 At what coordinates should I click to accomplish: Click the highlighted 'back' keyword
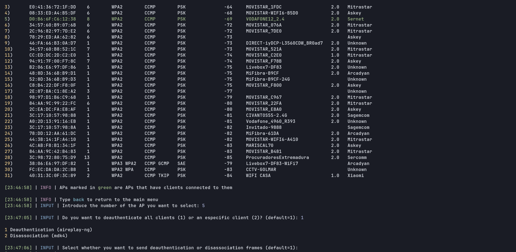pos(78,200)
